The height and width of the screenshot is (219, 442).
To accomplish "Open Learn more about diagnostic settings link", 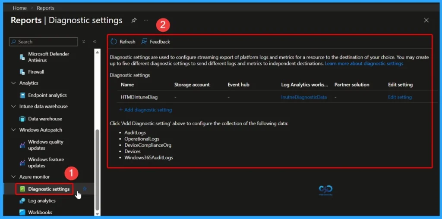I will tap(364, 64).
